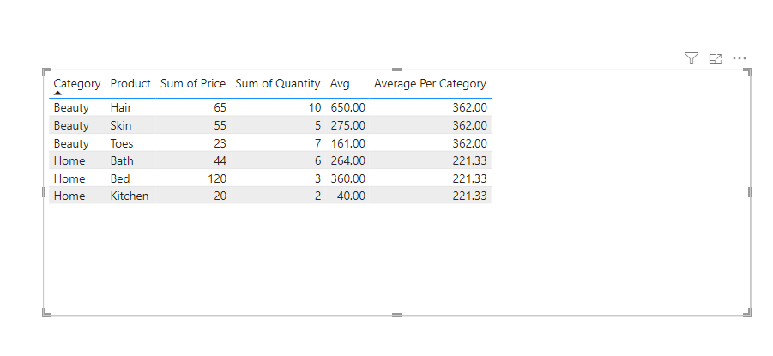Screen dimensions: 773x356
Task: Click the price value 120
Action: coord(217,178)
